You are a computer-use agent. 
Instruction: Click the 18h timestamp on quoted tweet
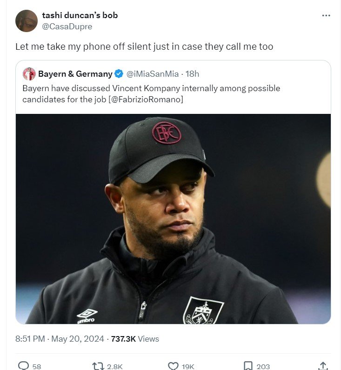193,74
